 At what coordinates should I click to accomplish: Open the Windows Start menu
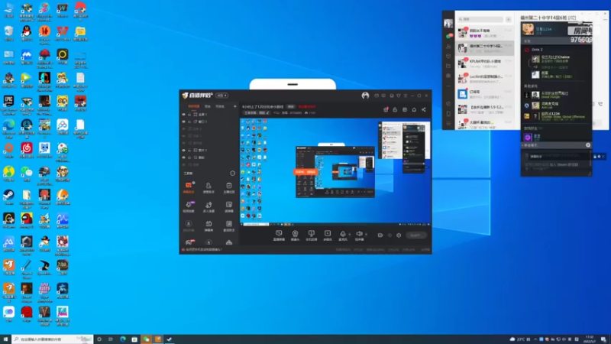tap(5, 339)
